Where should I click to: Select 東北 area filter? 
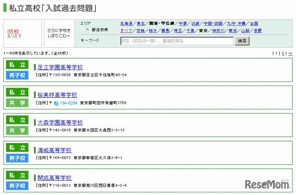(141, 24)
